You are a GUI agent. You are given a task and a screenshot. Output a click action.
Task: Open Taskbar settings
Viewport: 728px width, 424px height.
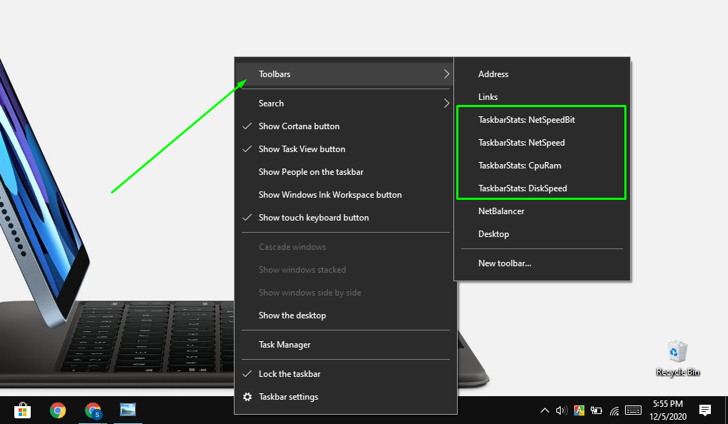[x=288, y=397]
